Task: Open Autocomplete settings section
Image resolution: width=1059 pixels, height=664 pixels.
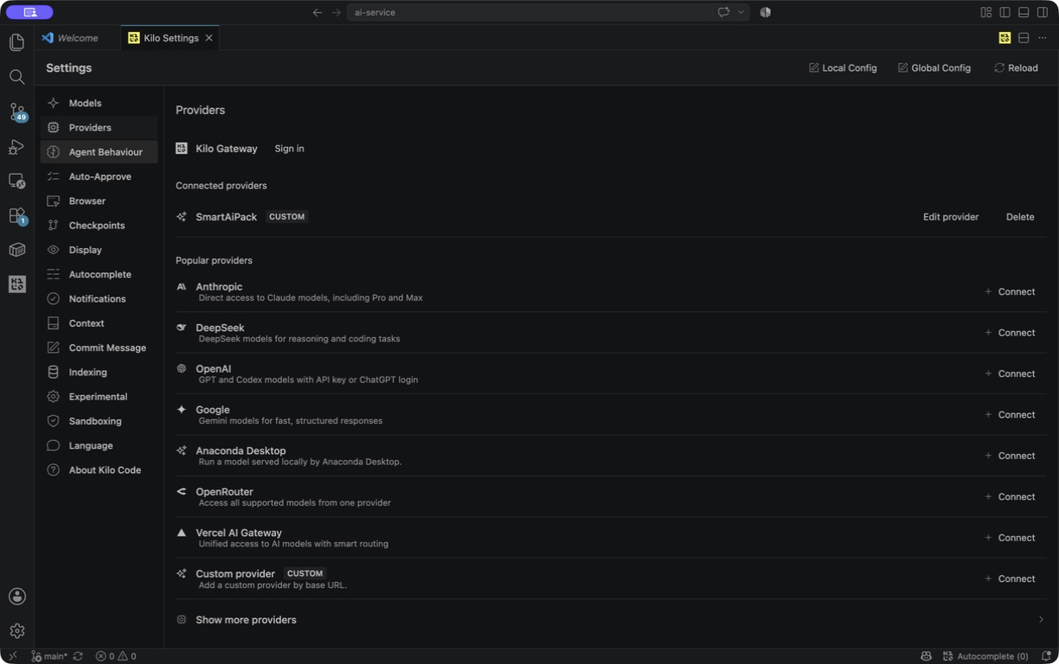Action: 99,274
